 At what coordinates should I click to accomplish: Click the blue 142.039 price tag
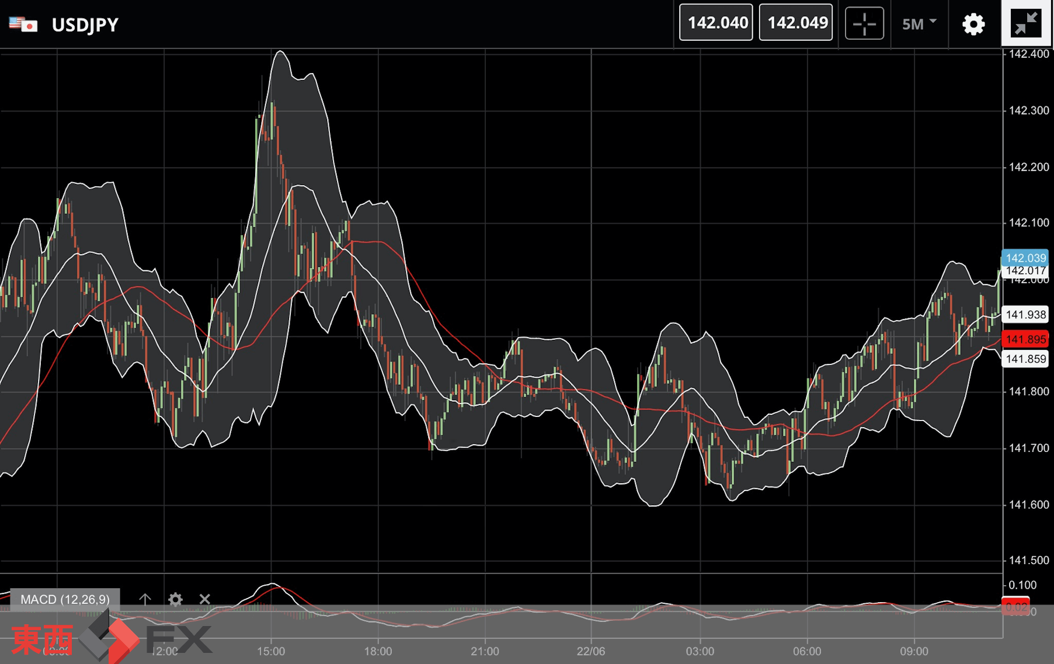tap(1025, 258)
